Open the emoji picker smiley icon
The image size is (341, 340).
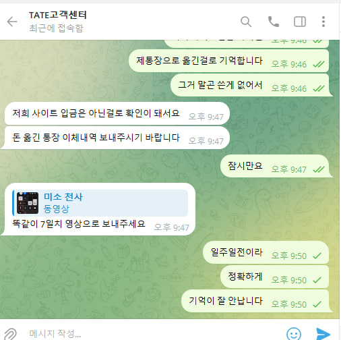pos(294,334)
